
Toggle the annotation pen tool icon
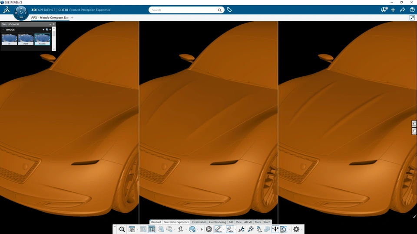230,229
